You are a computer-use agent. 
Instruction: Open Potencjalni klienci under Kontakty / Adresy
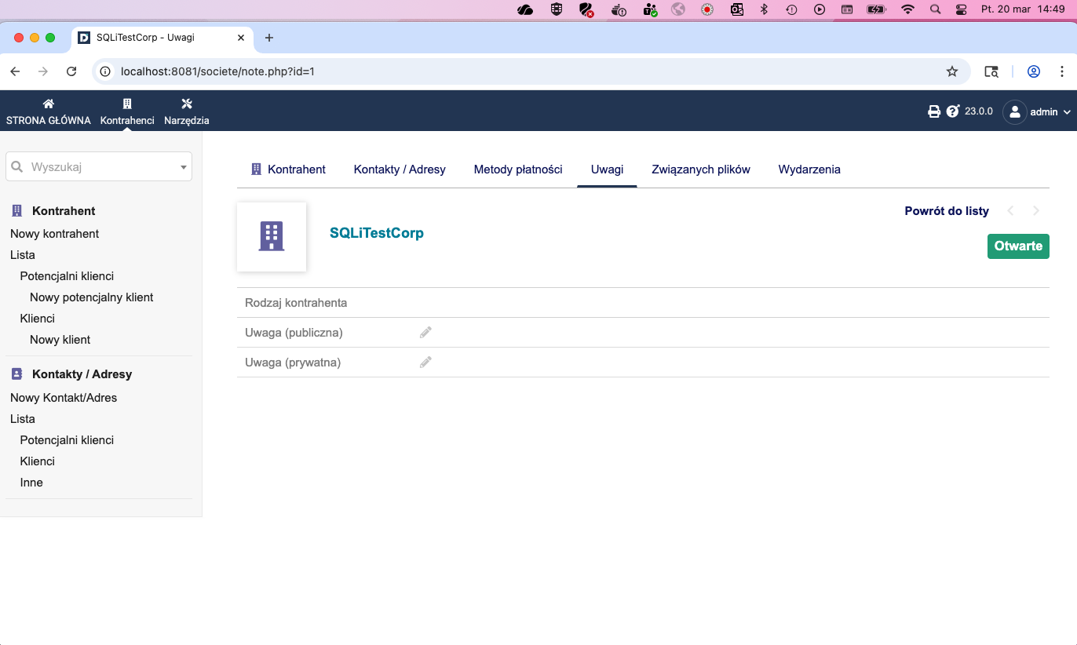pyautogui.click(x=67, y=440)
